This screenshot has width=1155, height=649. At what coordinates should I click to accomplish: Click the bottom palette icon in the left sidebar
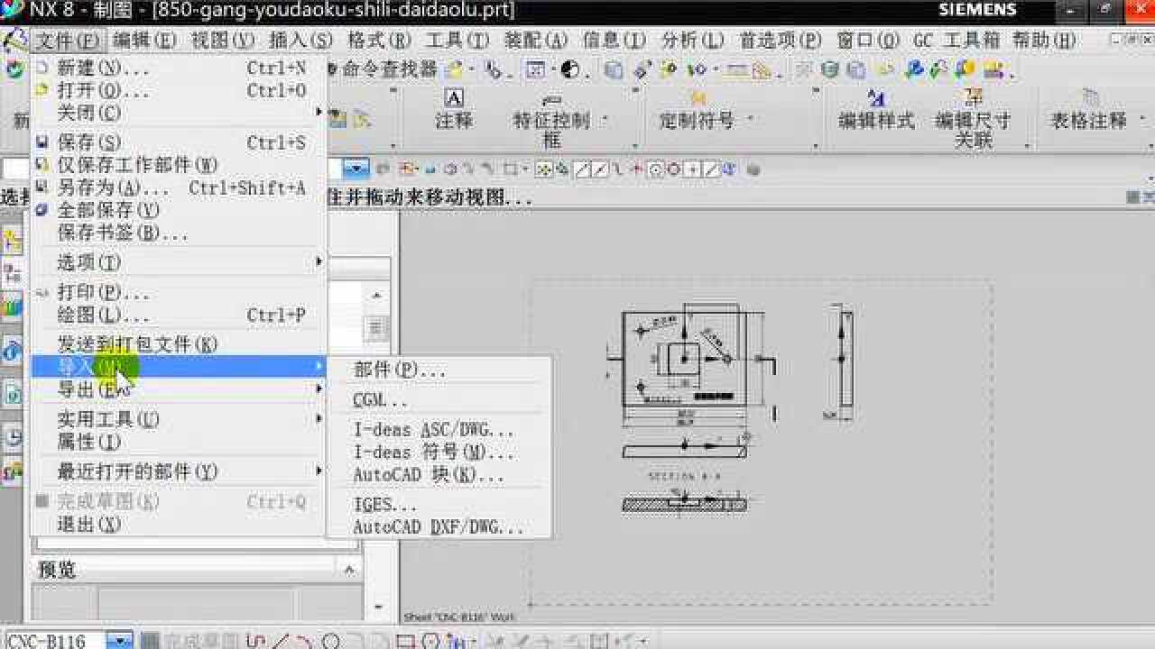13,471
